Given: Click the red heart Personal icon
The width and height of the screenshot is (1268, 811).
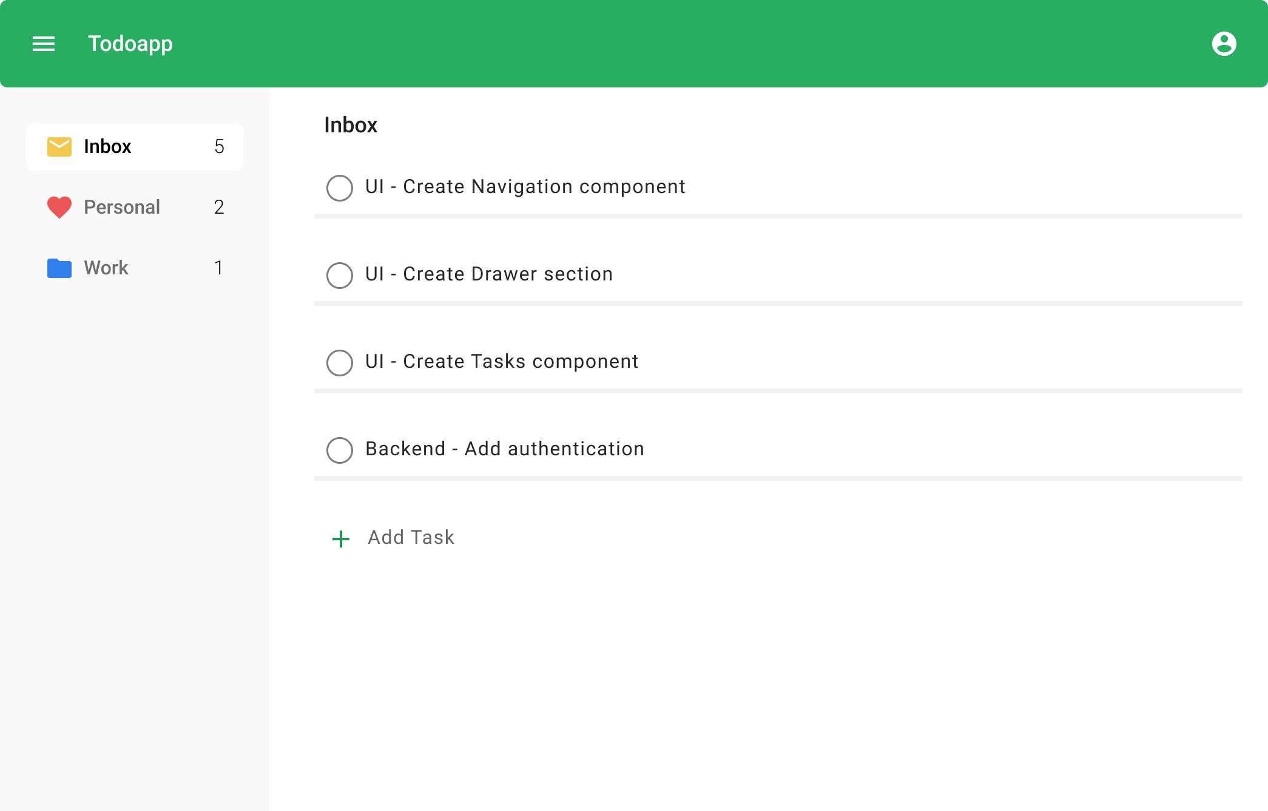Looking at the screenshot, I should pos(59,207).
